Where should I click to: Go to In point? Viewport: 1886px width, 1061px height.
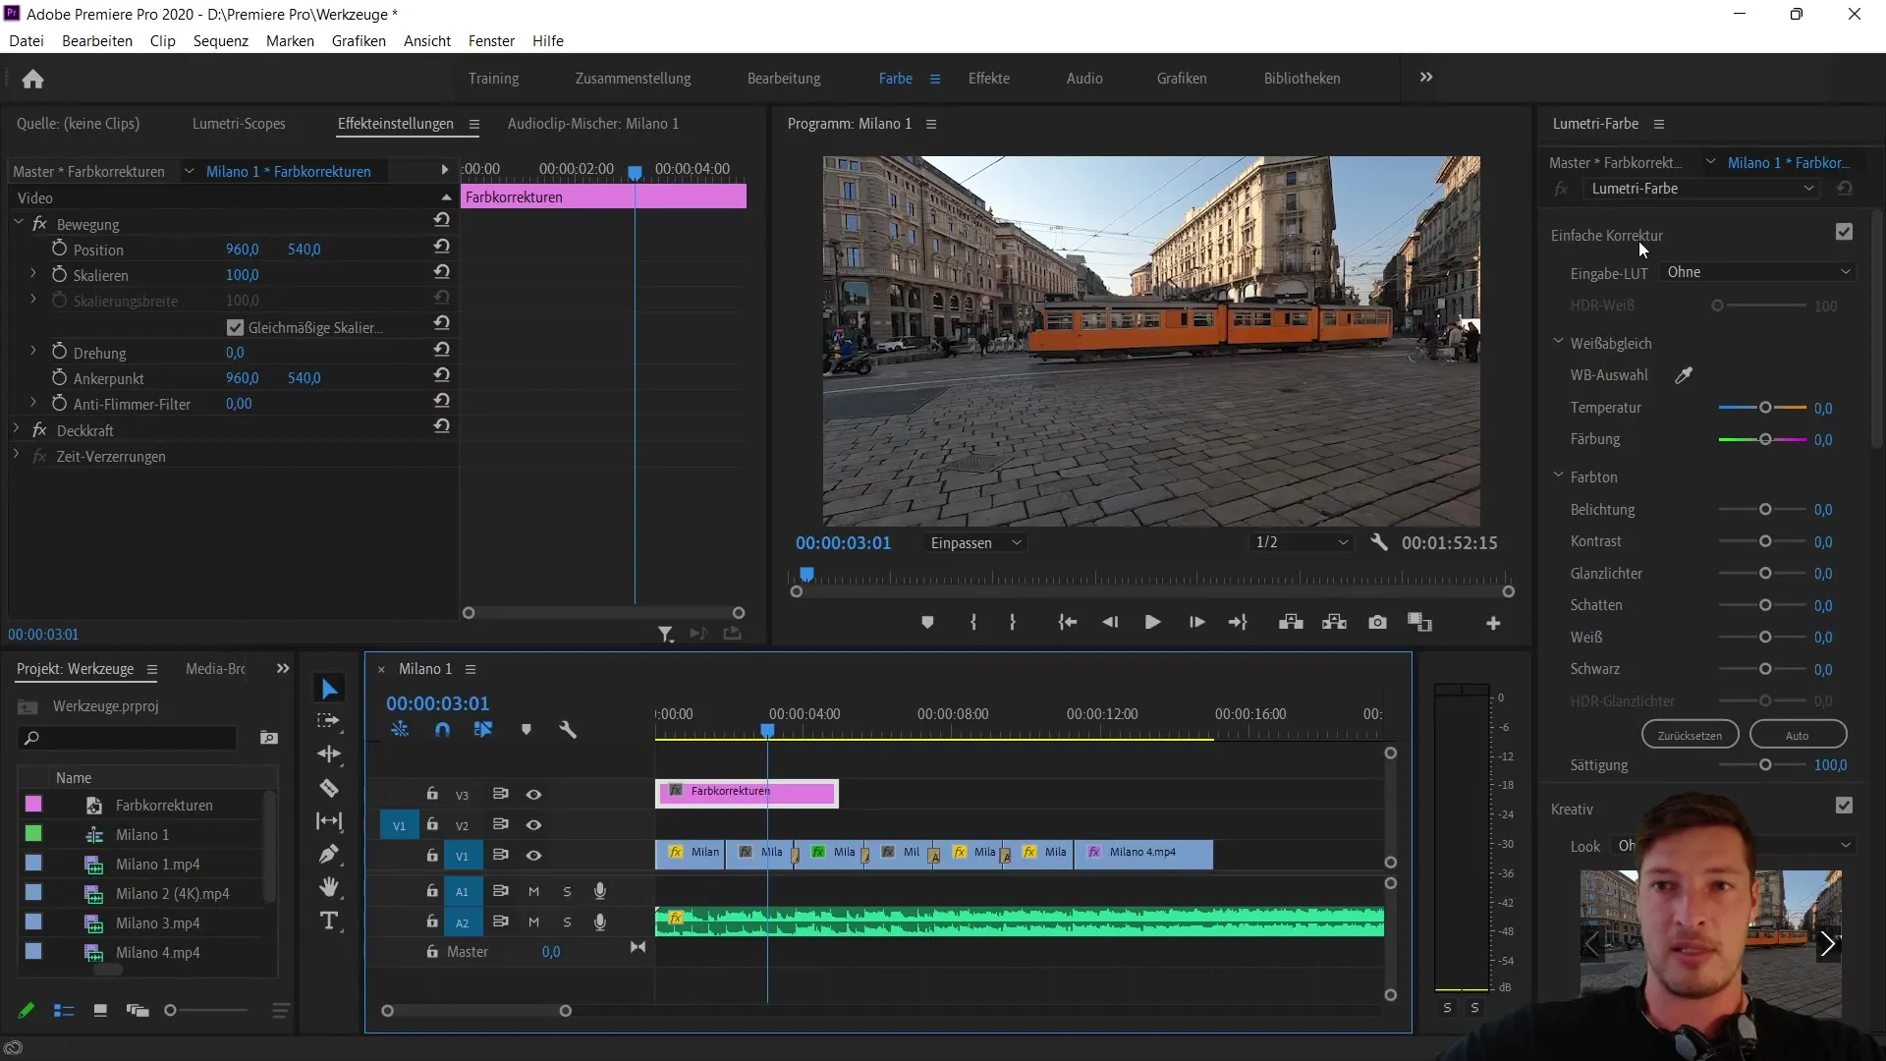point(1067,623)
